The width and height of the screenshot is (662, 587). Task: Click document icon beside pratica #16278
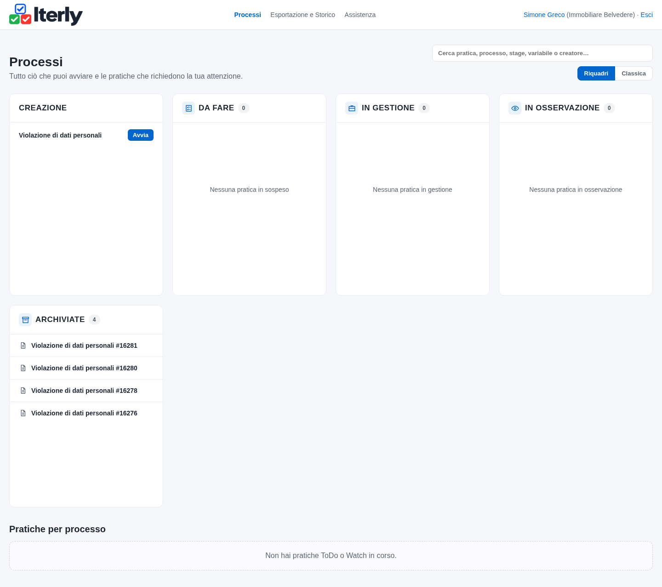(23, 391)
